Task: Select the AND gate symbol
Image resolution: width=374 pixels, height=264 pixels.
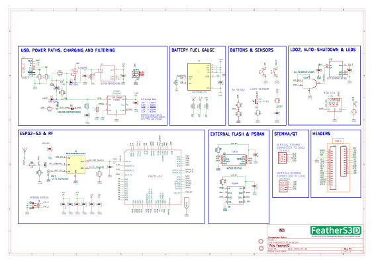Action: (x=310, y=84)
